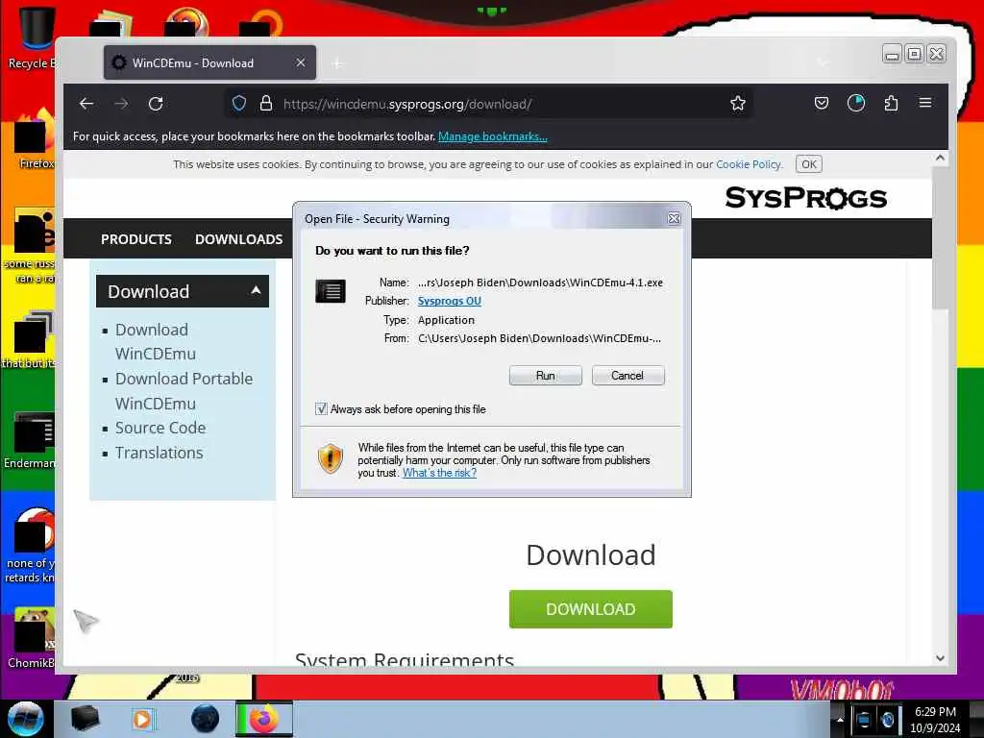Open the tracking protection shield icon
This screenshot has width=984, height=738.
pos(239,104)
